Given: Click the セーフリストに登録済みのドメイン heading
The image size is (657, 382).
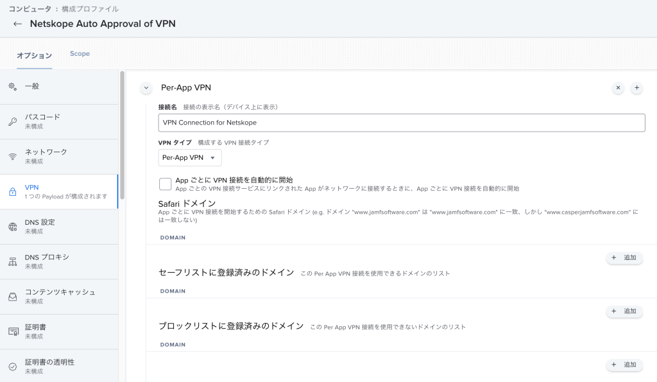Looking at the screenshot, I should tap(226, 273).
